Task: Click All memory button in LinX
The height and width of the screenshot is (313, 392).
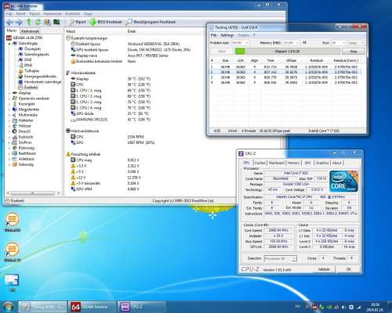Action: [x=304, y=42]
